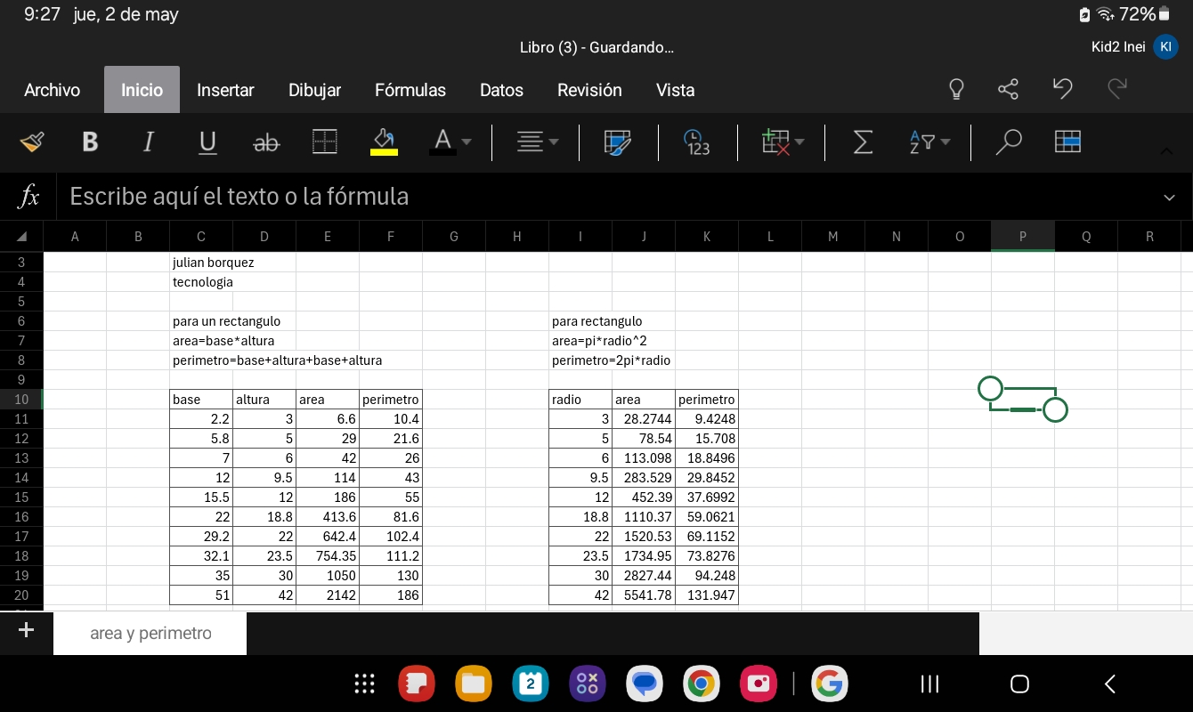Click the AutoSum sigma icon
The height and width of the screenshot is (712, 1193).
862,142
